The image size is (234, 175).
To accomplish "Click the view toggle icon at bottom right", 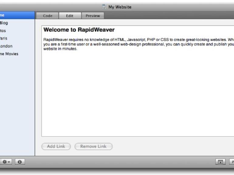I will click(x=220, y=162).
